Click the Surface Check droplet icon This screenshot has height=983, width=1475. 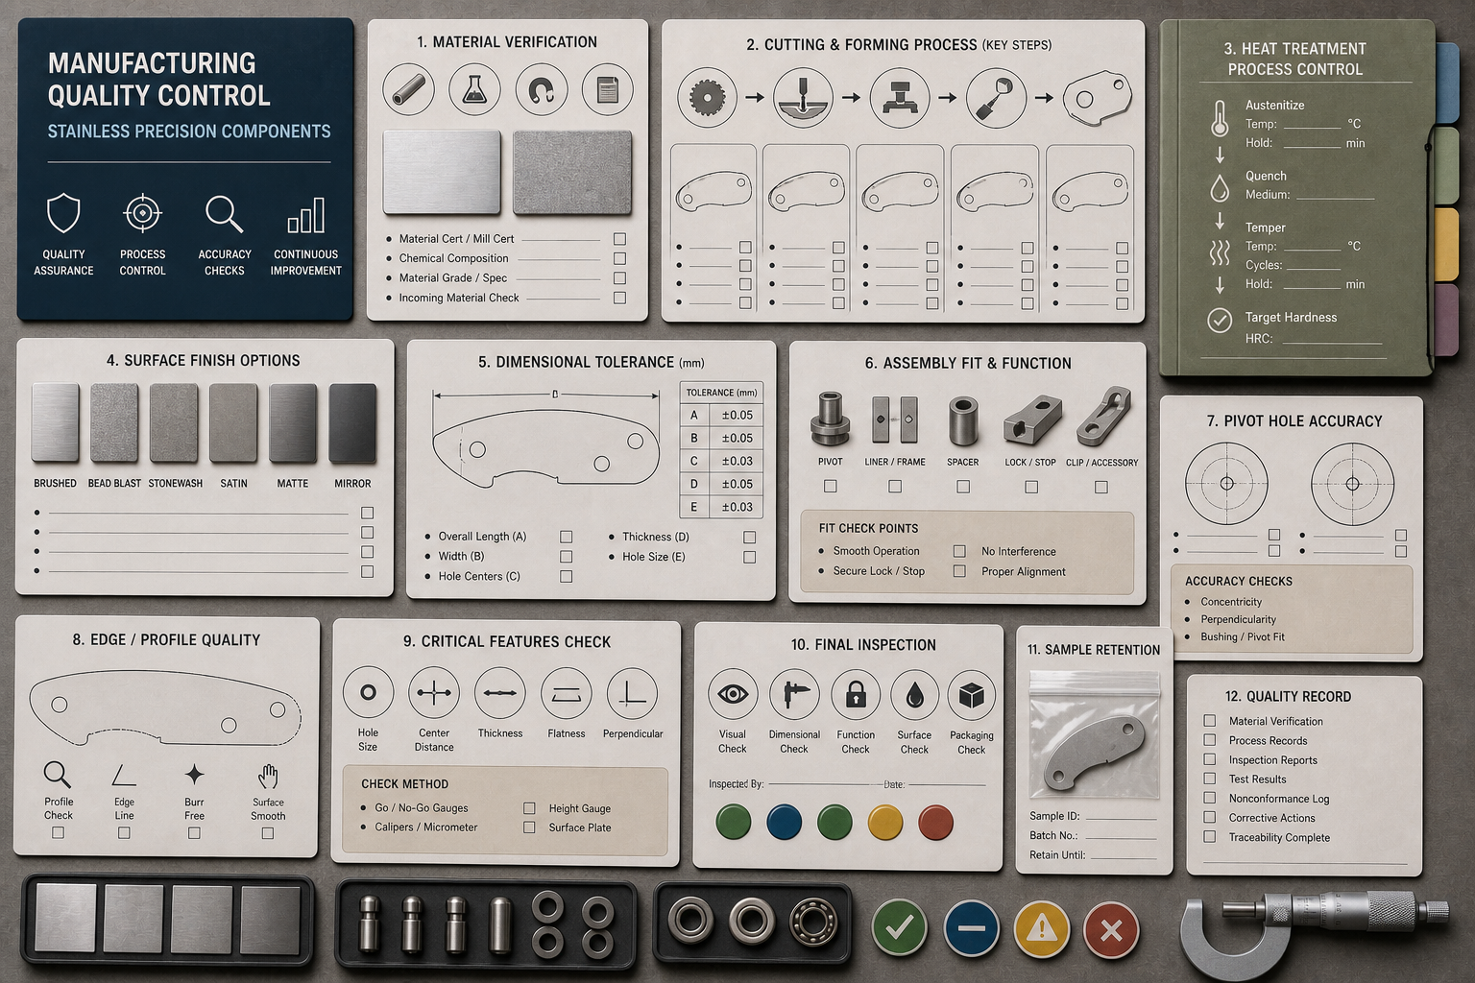(x=914, y=695)
